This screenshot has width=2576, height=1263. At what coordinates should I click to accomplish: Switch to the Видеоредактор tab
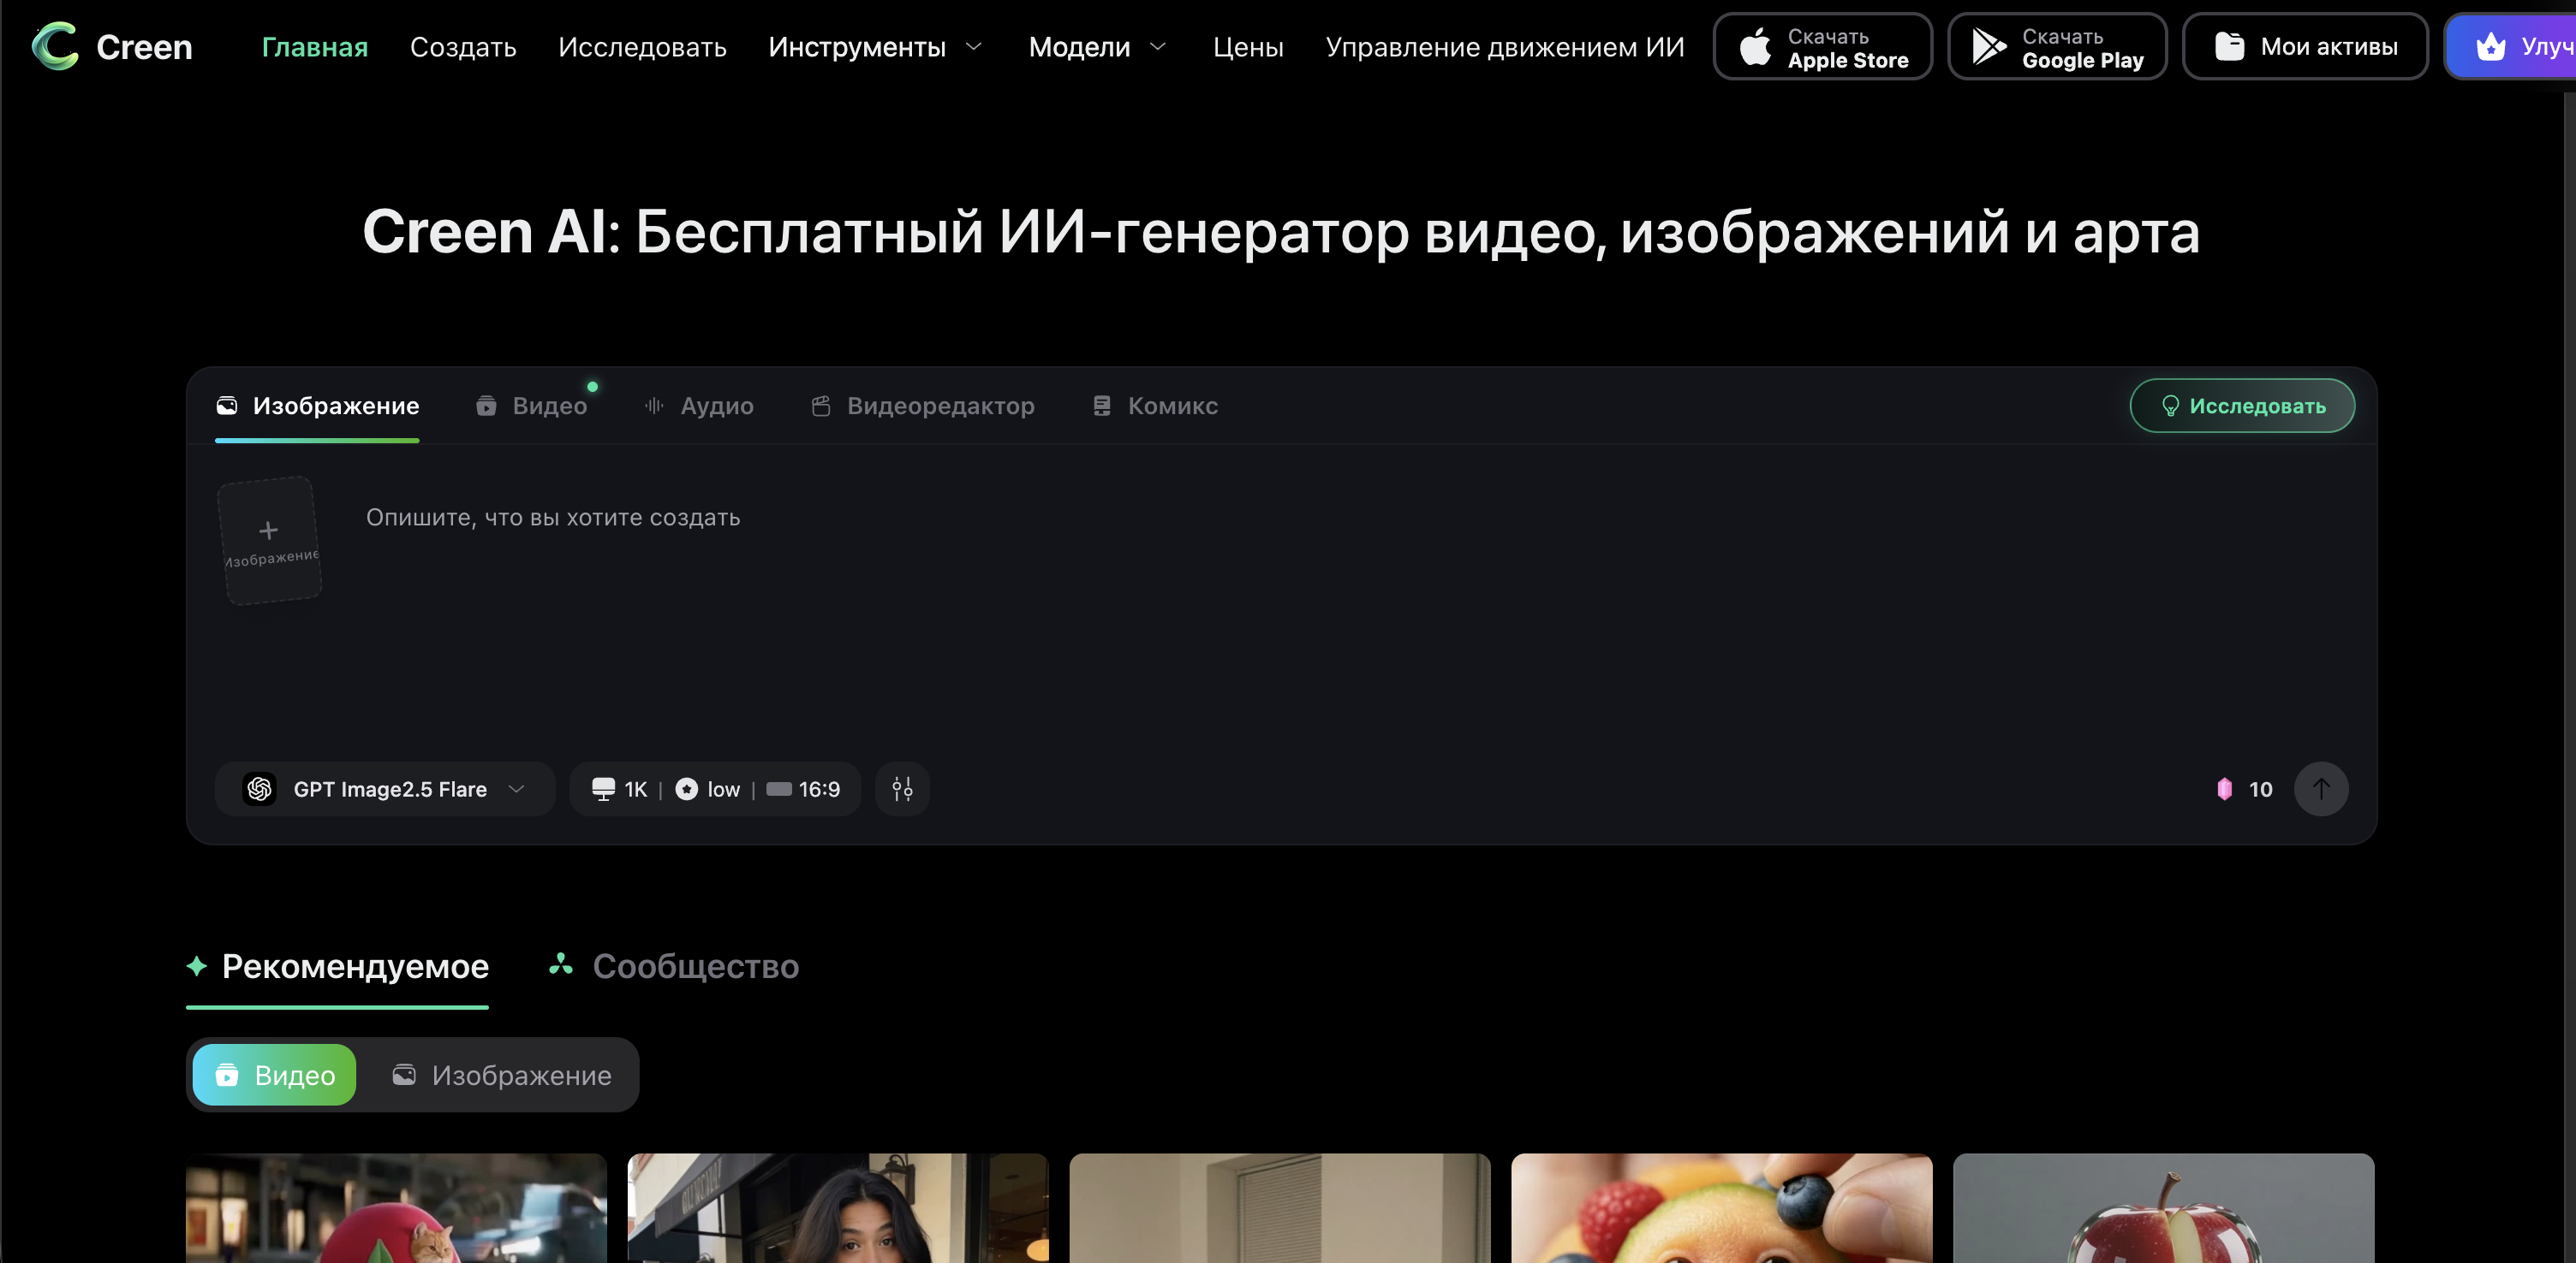tap(922, 406)
